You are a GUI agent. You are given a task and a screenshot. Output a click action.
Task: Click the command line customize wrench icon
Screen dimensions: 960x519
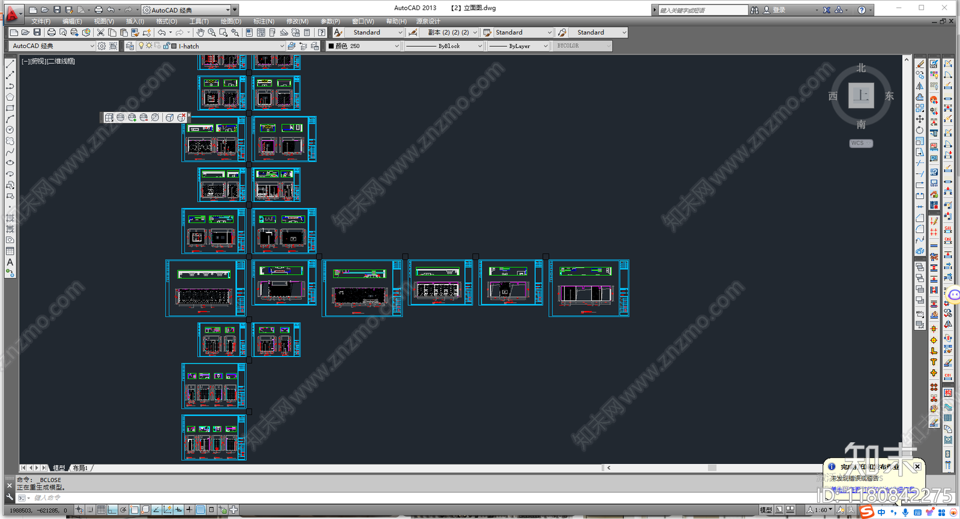[10, 497]
